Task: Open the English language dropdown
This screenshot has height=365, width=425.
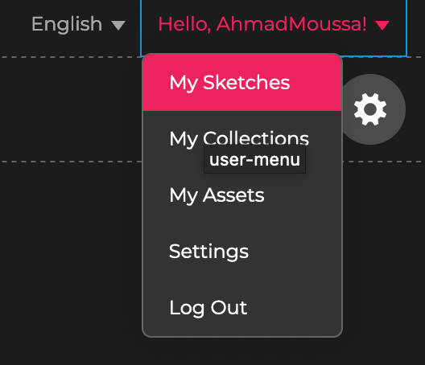Action: coord(78,24)
